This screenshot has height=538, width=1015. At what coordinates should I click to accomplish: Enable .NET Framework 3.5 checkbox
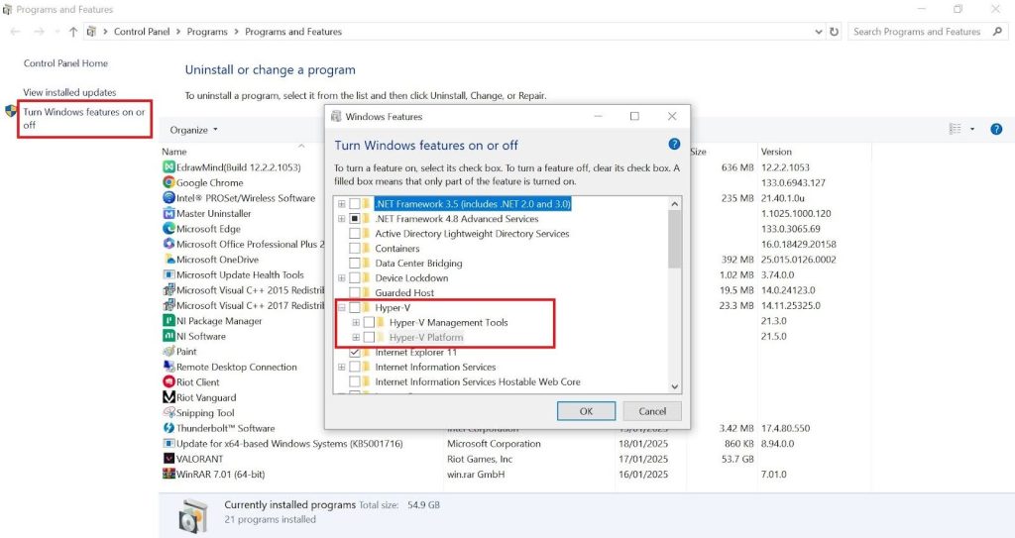tap(355, 204)
